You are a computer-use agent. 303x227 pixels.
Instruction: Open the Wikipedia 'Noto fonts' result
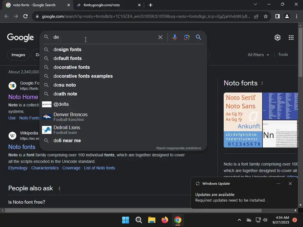pyautogui.click(x=22, y=147)
